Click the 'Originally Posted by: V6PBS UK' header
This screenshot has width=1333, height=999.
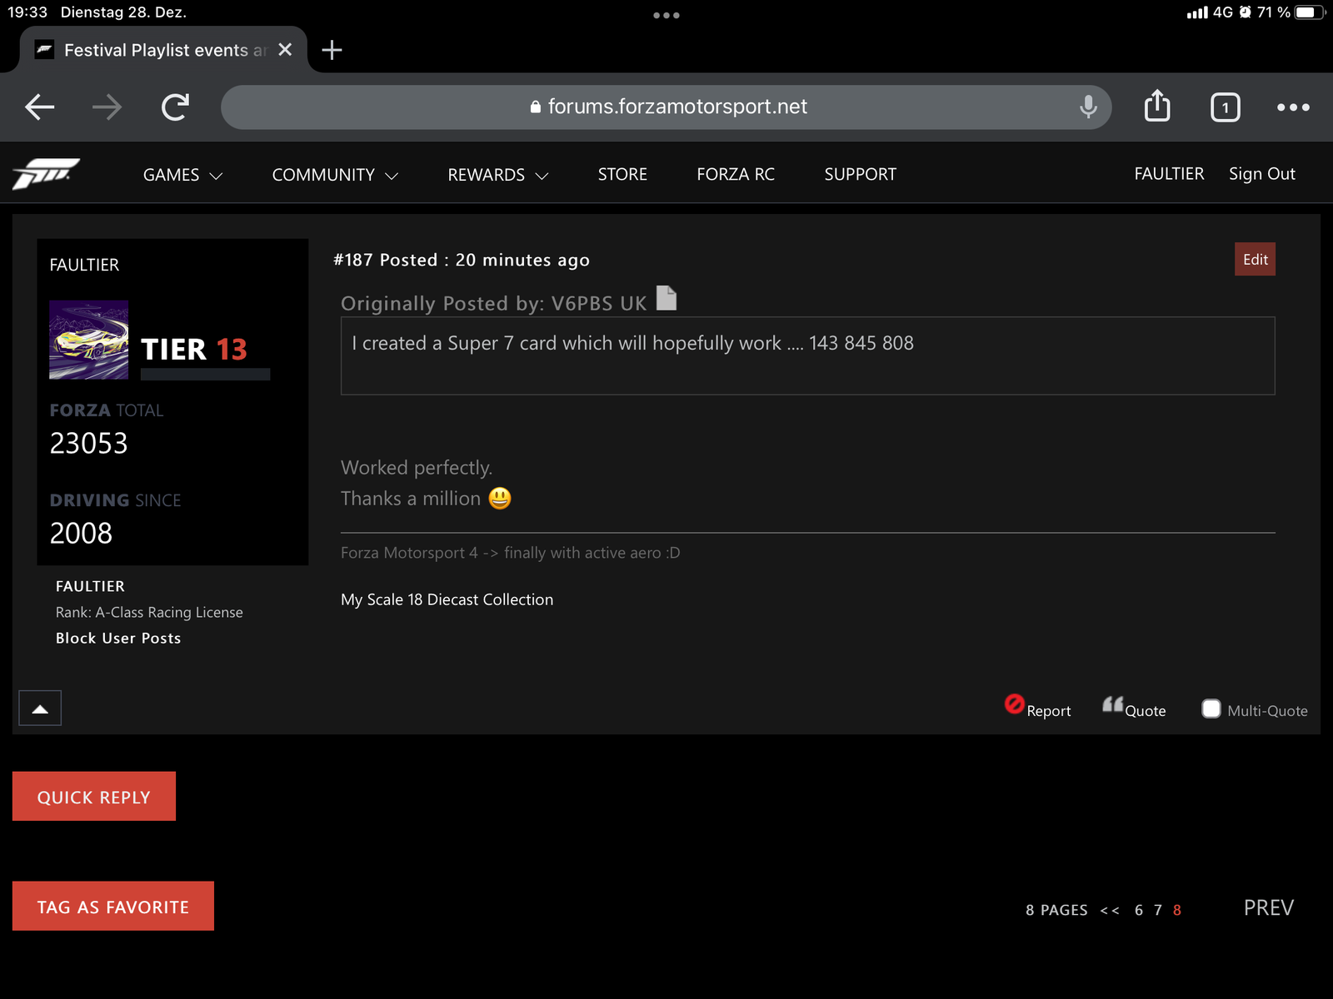click(493, 303)
